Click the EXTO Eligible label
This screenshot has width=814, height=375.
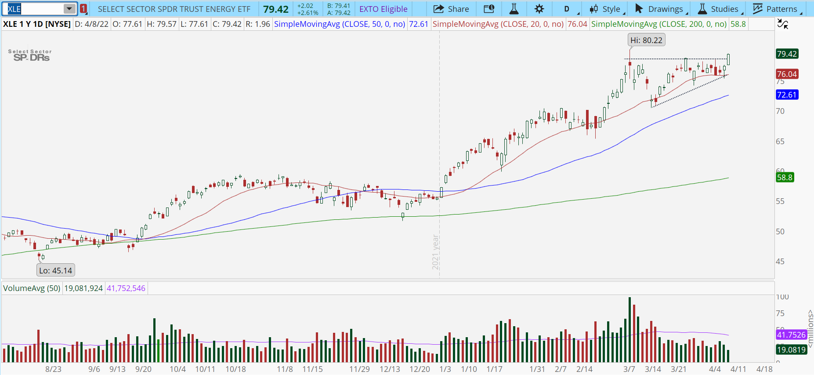click(x=383, y=9)
